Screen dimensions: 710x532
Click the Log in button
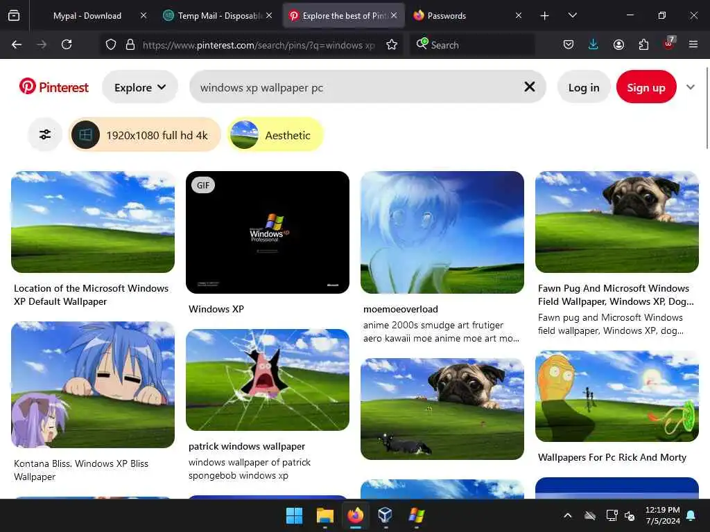tap(584, 87)
